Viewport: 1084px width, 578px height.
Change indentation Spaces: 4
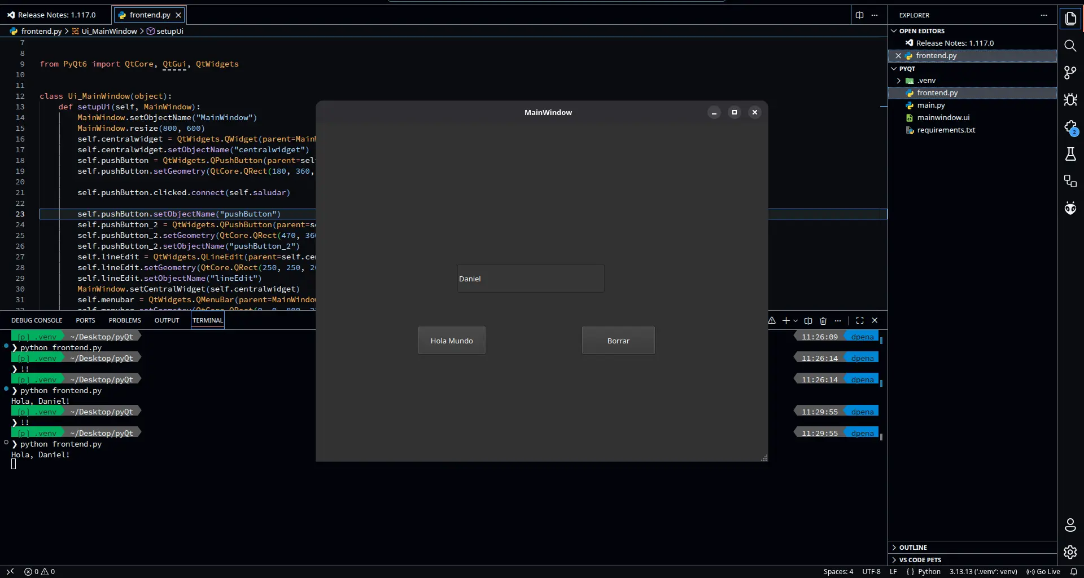tap(838, 571)
